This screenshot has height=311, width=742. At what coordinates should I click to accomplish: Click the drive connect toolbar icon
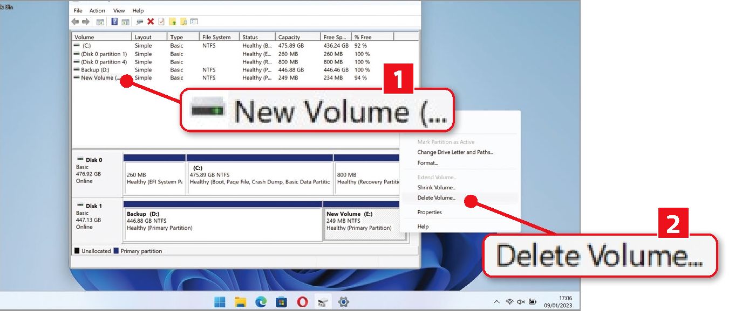click(x=140, y=22)
